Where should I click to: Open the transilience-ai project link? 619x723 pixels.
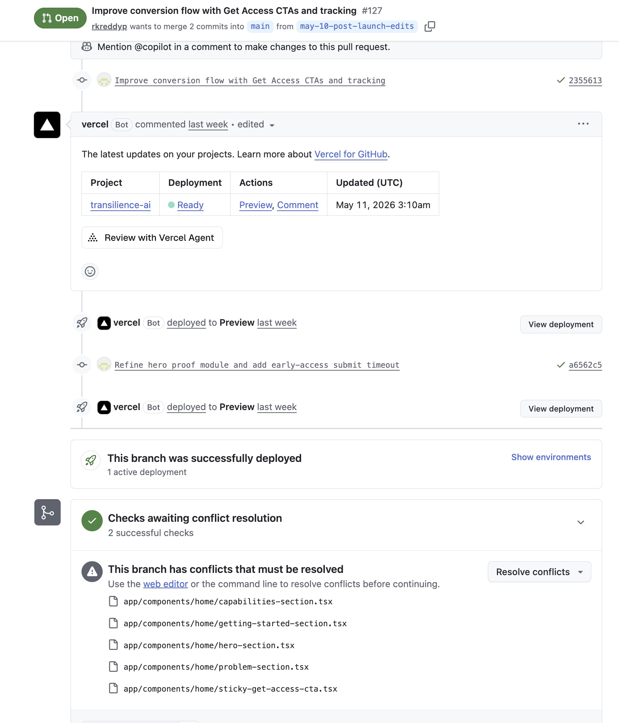tap(121, 205)
